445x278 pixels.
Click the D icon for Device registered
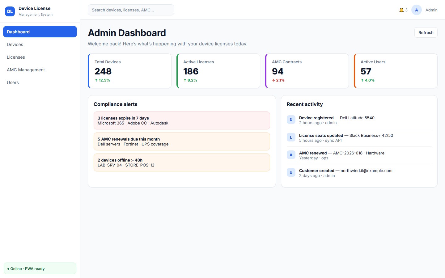(291, 120)
